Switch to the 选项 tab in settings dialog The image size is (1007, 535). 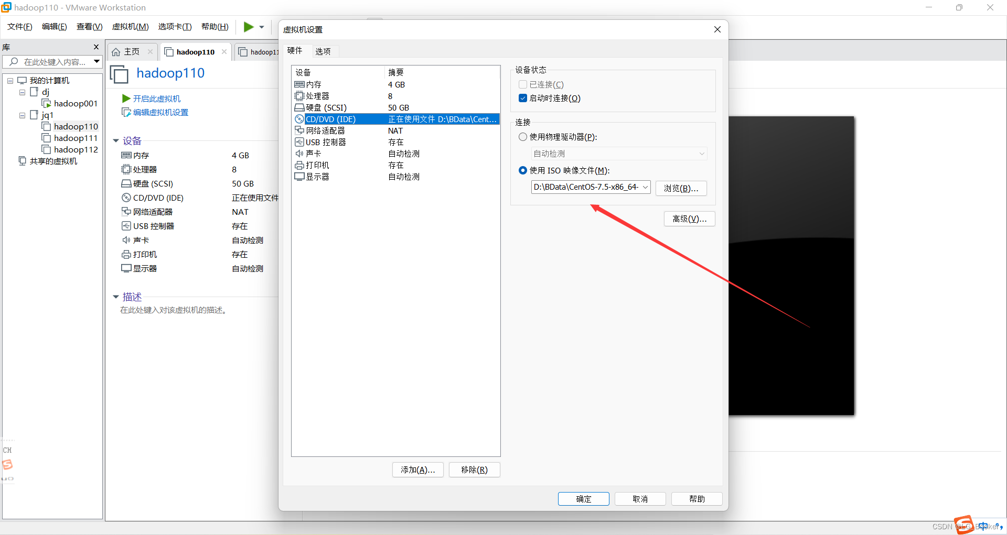click(x=323, y=51)
